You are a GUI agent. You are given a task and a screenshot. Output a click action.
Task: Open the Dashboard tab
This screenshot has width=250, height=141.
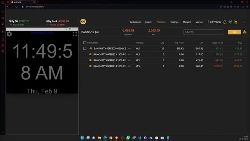pyautogui.click(x=135, y=22)
